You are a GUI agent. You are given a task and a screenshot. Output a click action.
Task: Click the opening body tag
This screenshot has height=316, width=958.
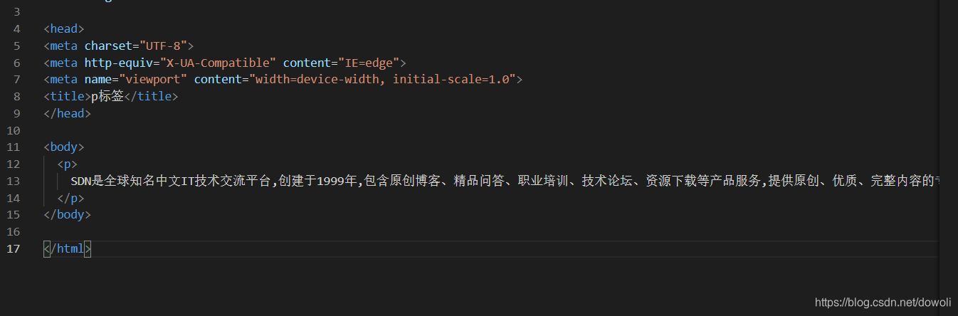tap(64, 147)
